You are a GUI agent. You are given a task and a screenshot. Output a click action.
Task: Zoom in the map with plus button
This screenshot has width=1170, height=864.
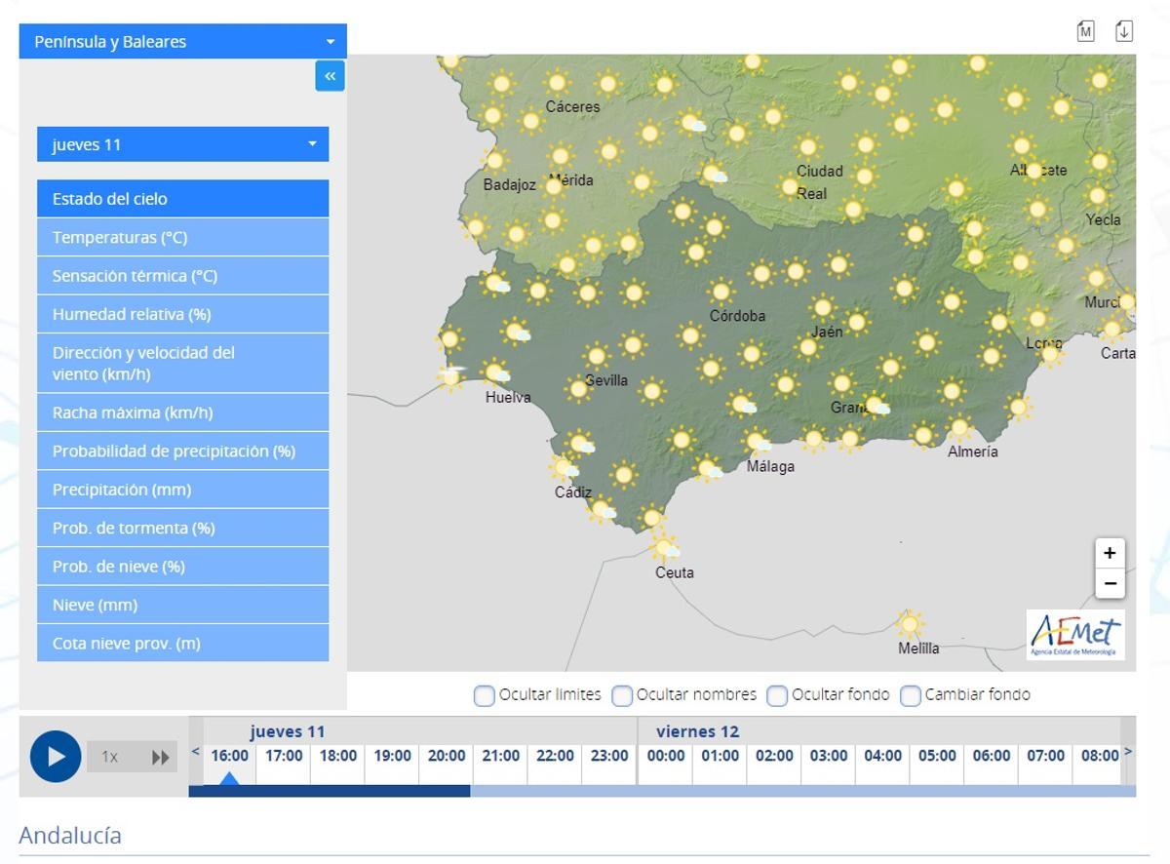point(1110,553)
